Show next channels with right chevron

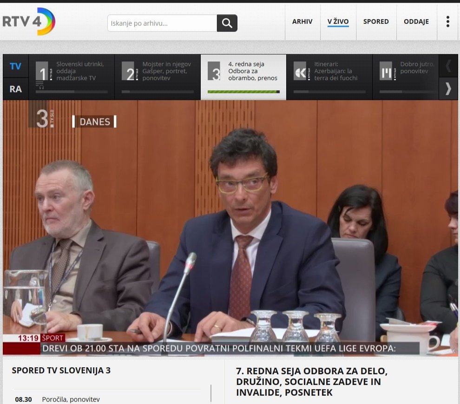448,88
